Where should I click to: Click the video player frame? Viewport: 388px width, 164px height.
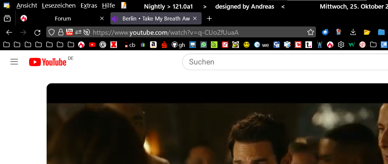tap(217, 124)
